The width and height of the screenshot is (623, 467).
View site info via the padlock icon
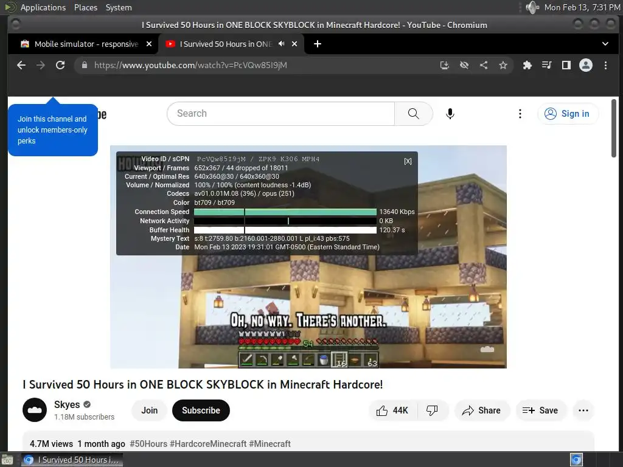pyautogui.click(x=84, y=65)
